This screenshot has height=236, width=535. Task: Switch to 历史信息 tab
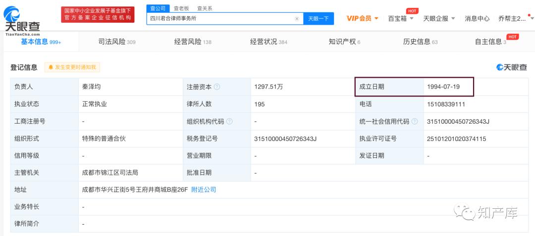tap(420, 42)
